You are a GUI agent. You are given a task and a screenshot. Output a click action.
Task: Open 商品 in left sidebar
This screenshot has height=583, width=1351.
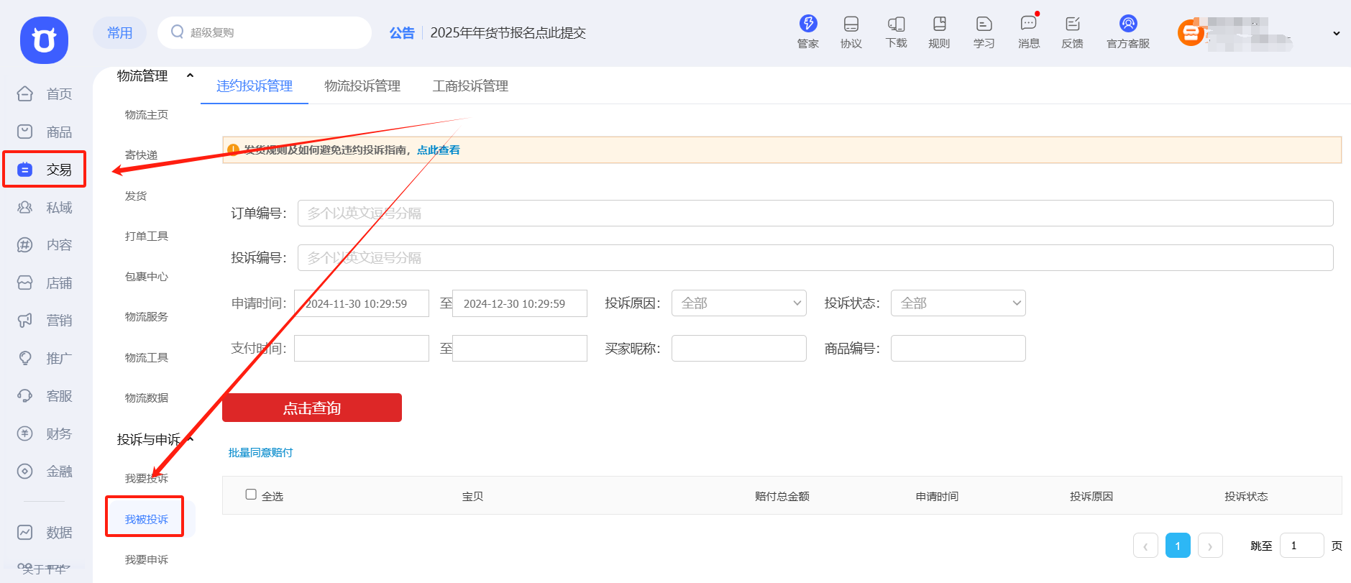click(x=45, y=132)
